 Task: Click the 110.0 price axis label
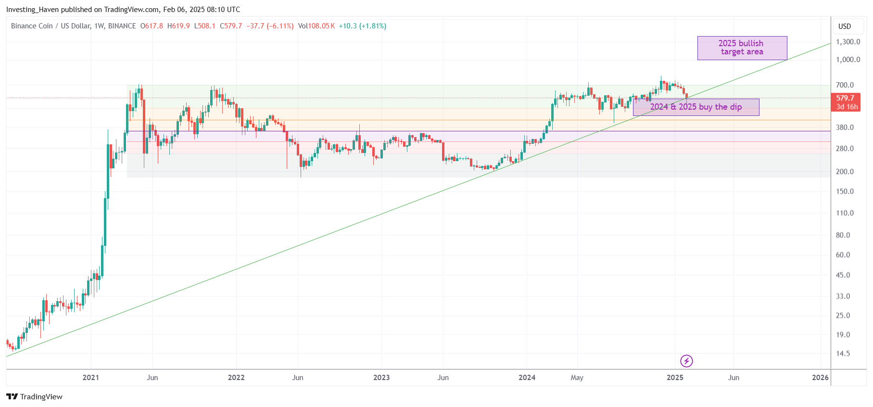845,213
